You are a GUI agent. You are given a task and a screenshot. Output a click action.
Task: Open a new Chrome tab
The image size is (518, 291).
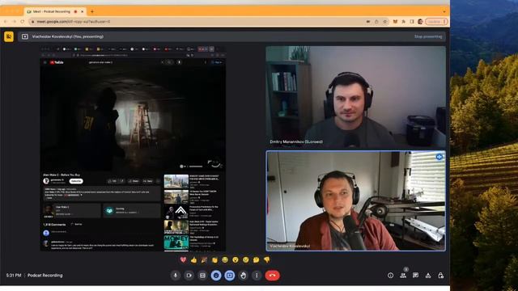point(92,11)
